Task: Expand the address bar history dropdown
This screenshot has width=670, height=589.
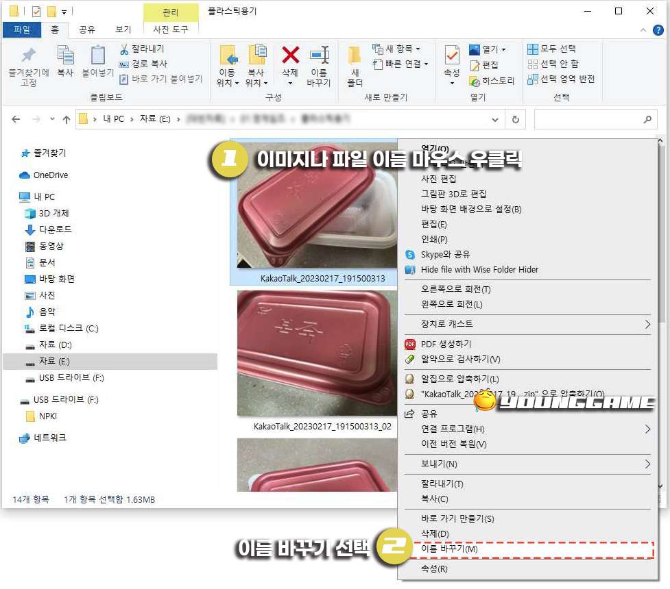Action: (495, 119)
